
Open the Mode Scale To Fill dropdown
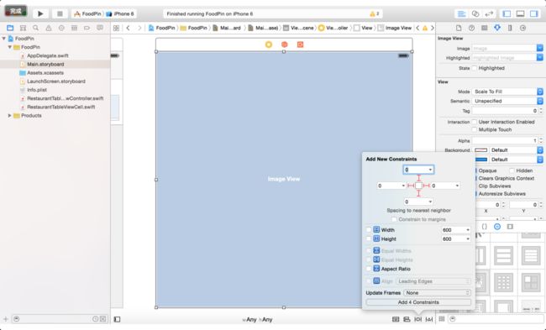(x=507, y=92)
